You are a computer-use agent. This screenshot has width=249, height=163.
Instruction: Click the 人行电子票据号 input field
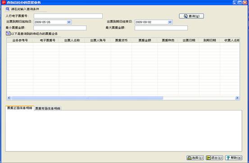click(68, 16)
